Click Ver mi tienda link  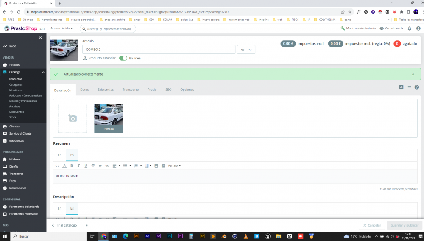(391, 28)
